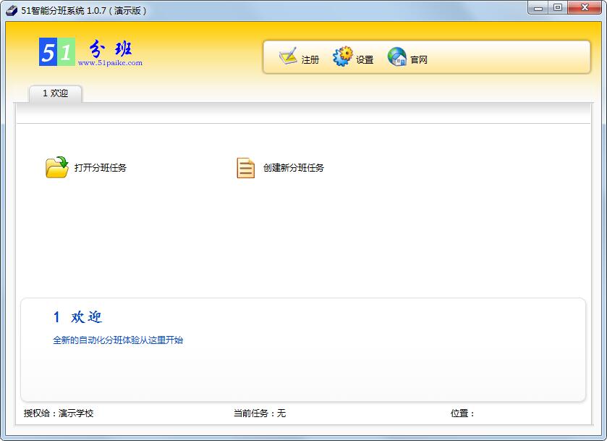Click the gear Settings (设置) icon
Screen dimensions: 607x441
pyautogui.click(x=342, y=56)
